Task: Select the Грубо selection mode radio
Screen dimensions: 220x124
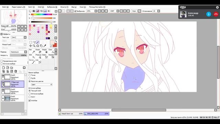Action: point(30,78)
